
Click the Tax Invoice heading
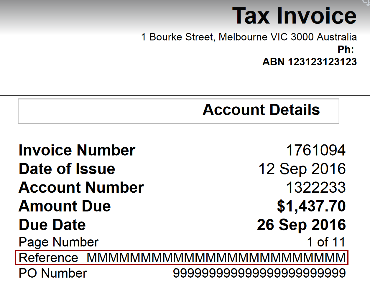tap(294, 16)
